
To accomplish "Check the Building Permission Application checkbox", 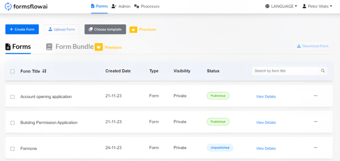I will (12, 123).
